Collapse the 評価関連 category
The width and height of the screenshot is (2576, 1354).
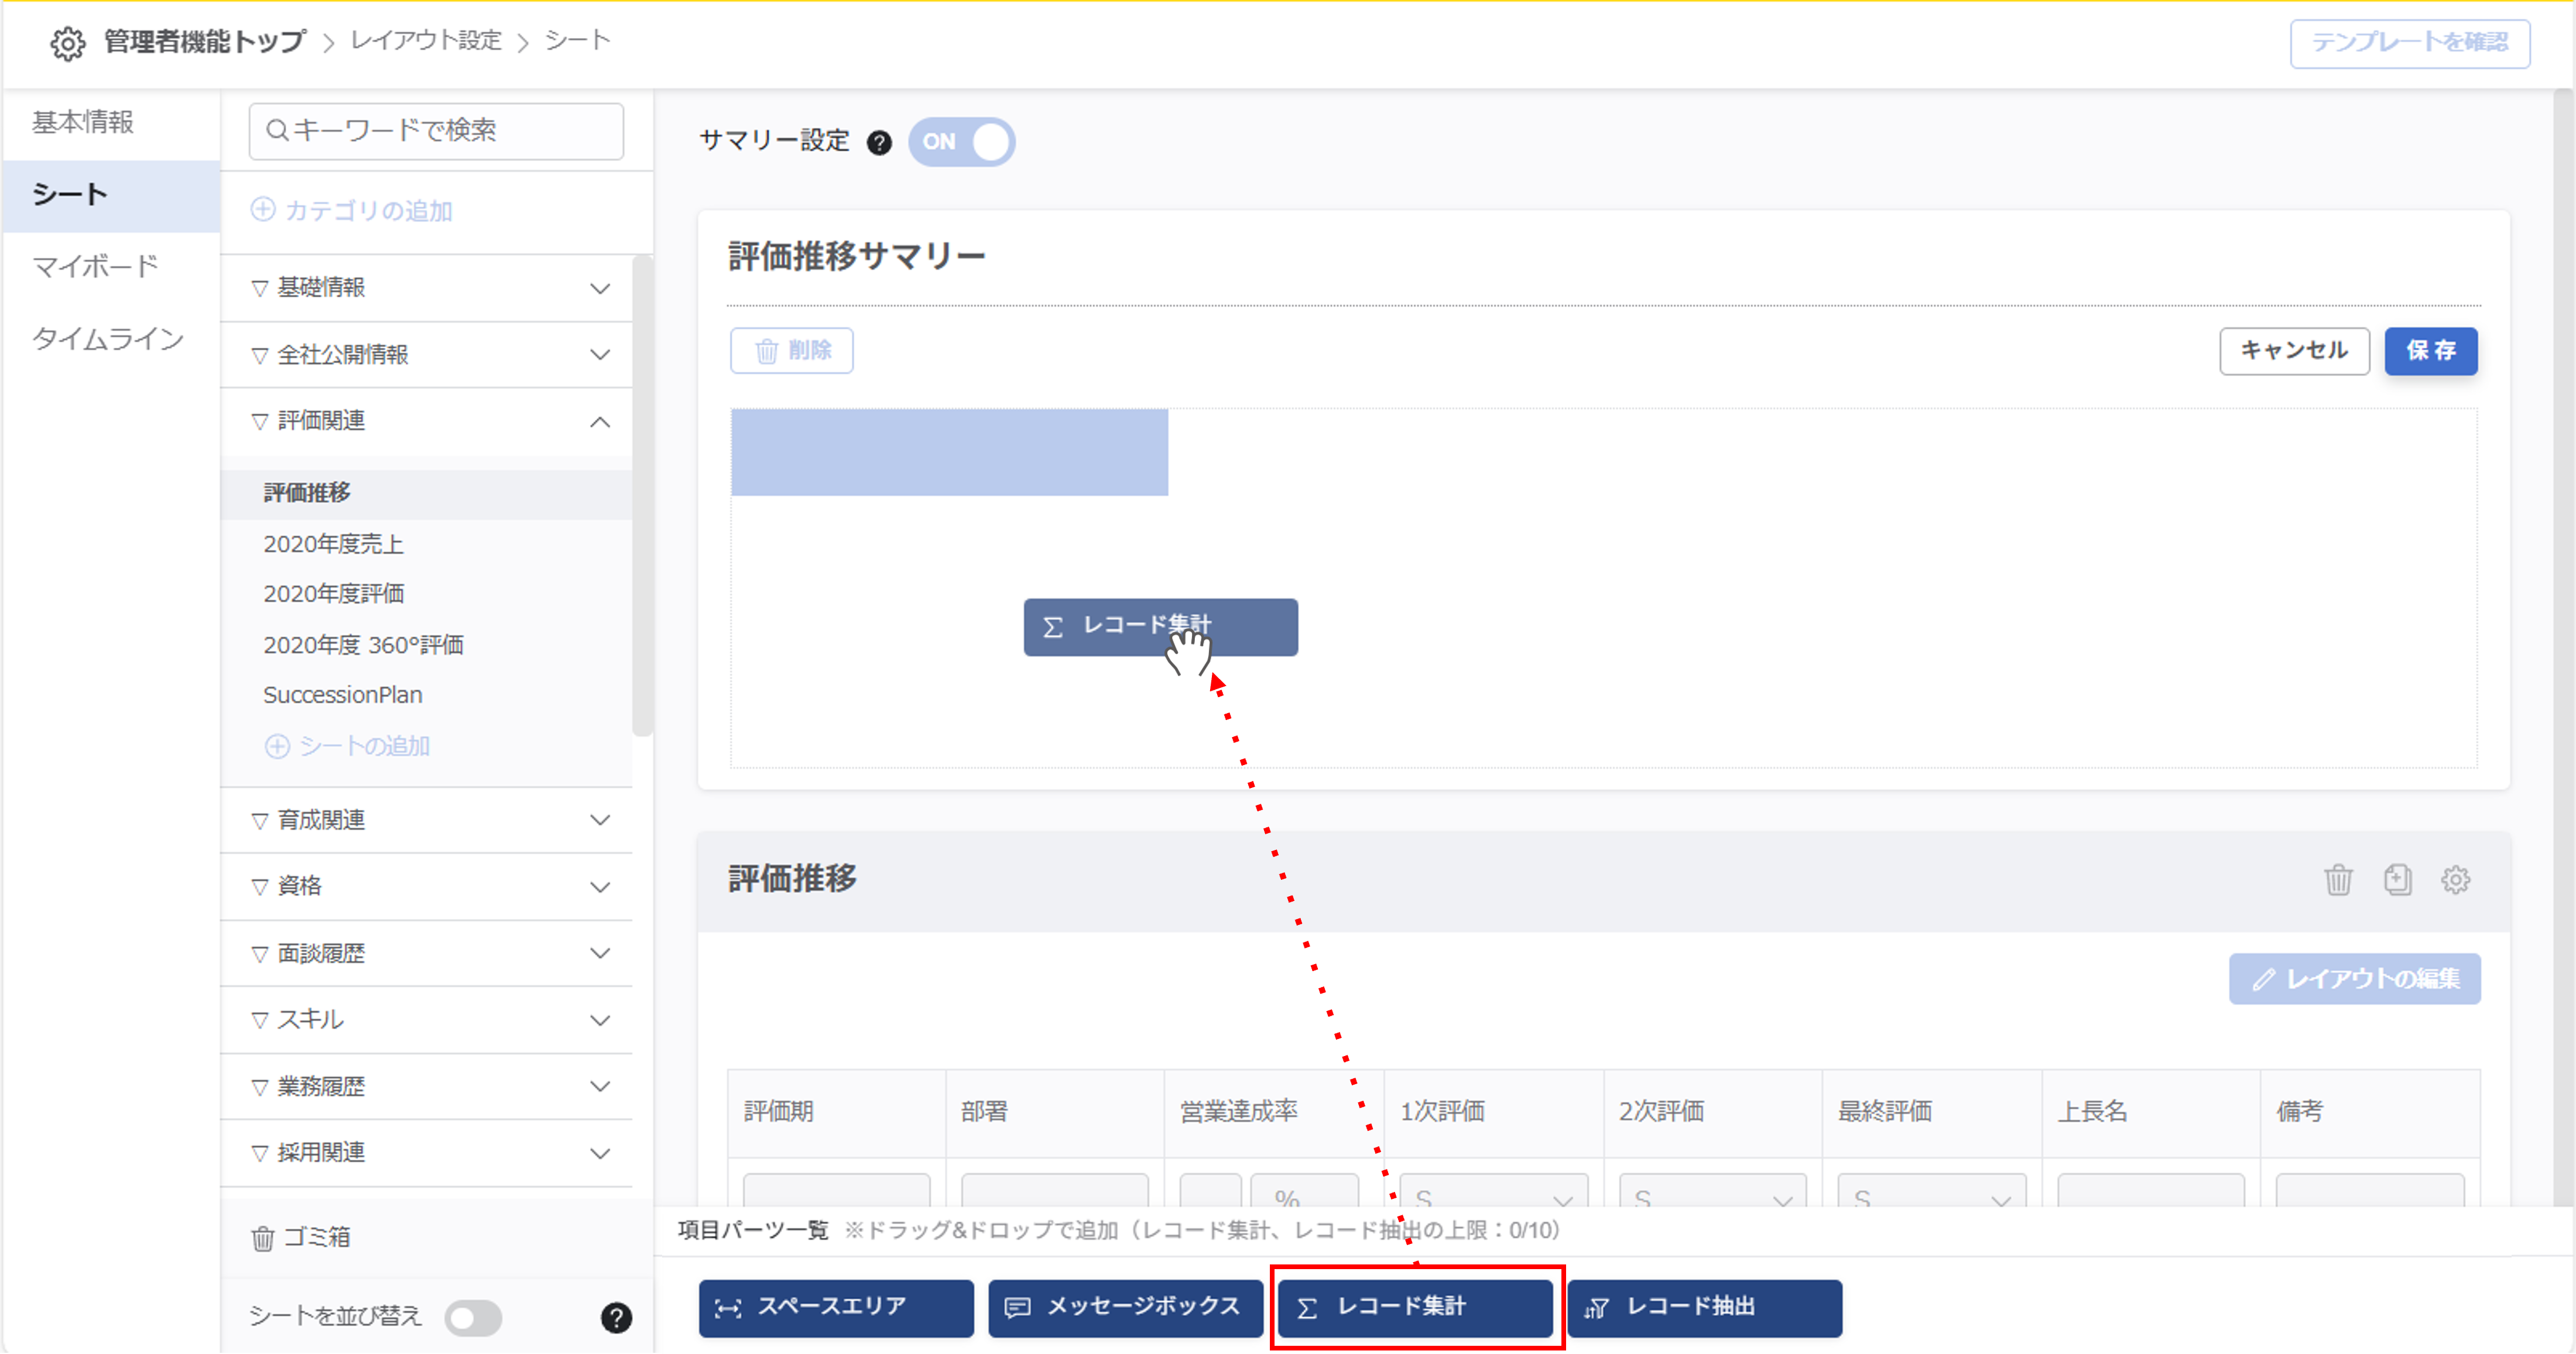[599, 422]
